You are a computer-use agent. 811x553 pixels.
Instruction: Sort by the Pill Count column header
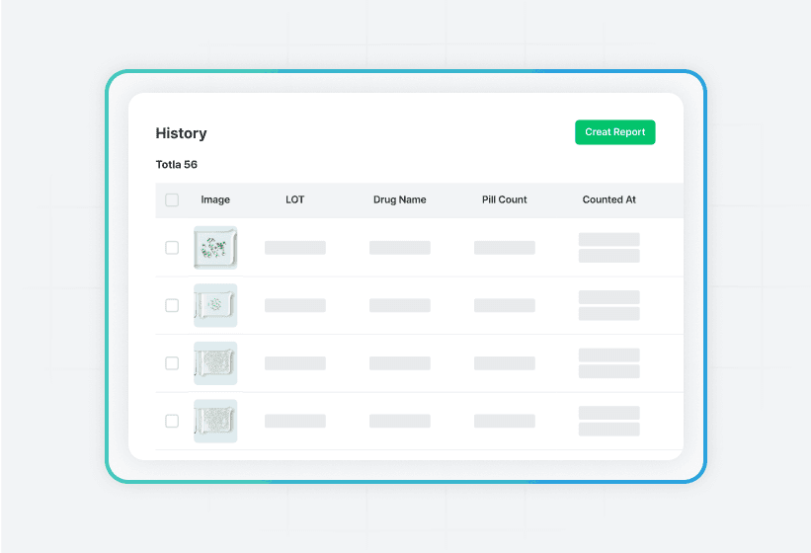pos(505,199)
